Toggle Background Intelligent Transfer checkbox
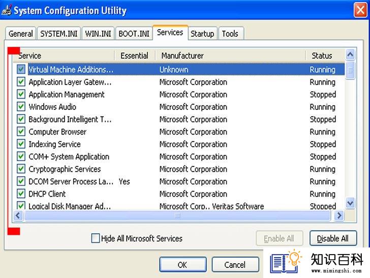 21,119
